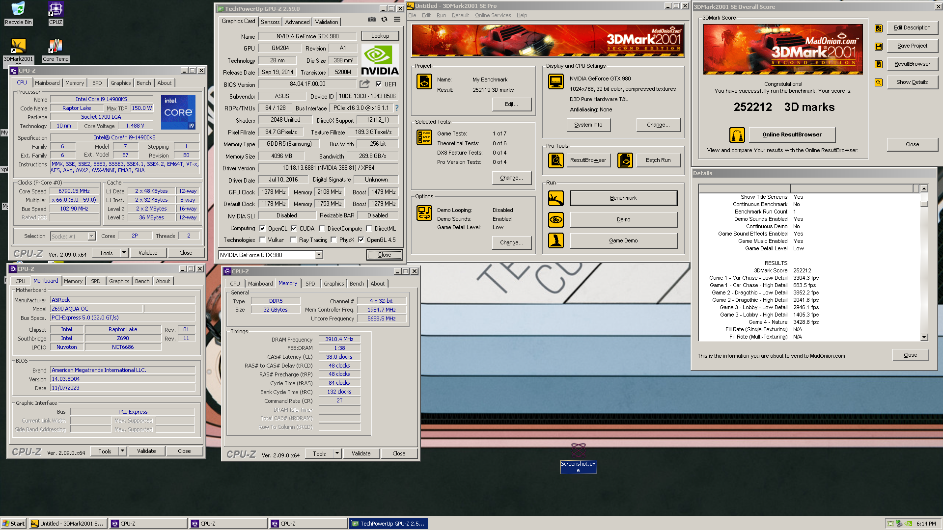943x530 pixels.
Task: Click the Options section icon in 3DMark
Action: pos(424,213)
